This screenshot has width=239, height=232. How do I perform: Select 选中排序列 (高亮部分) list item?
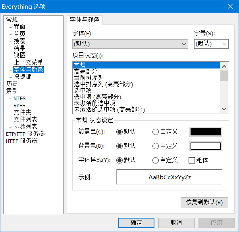click(x=146, y=84)
